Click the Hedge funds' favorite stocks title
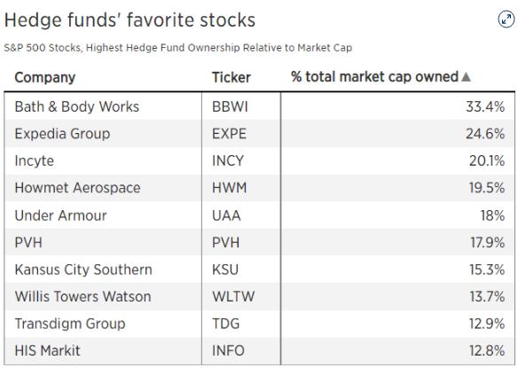The height and width of the screenshot is (368, 518). pos(129,20)
